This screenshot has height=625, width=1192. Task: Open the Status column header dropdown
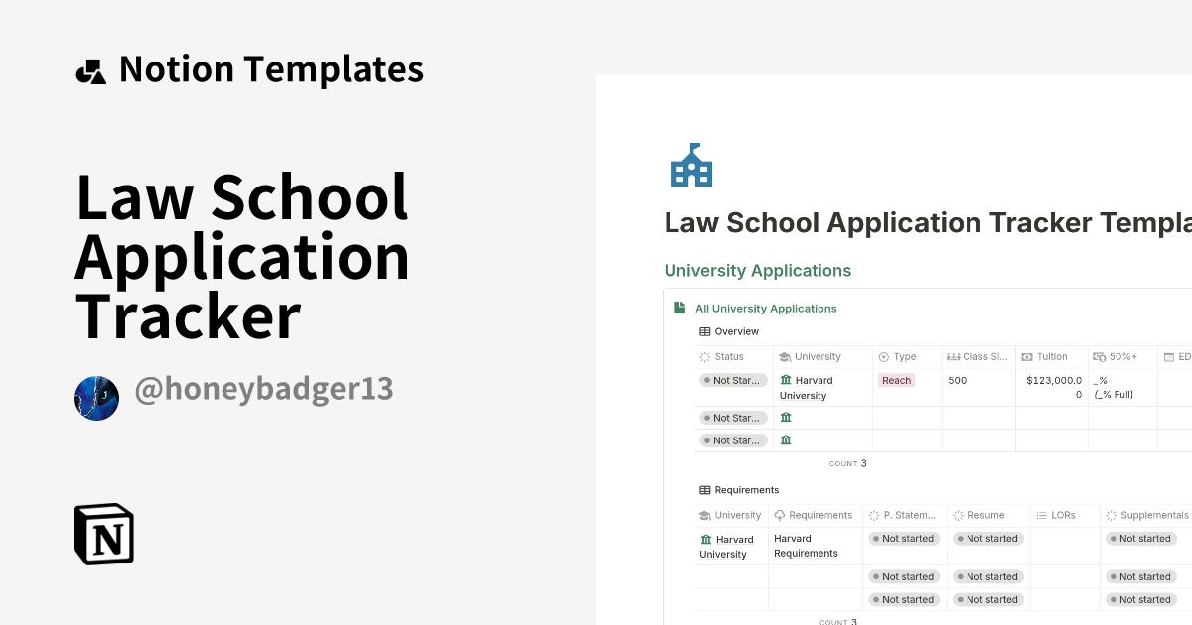727,356
